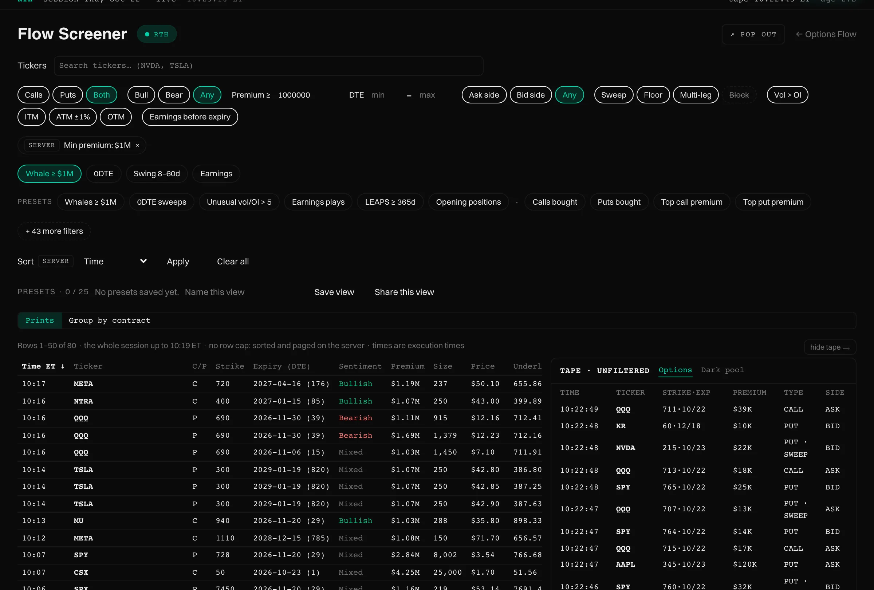This screenshot has width=874, height=590.
Task: Remove the Min premium $1M server filter
Action: 137,145
